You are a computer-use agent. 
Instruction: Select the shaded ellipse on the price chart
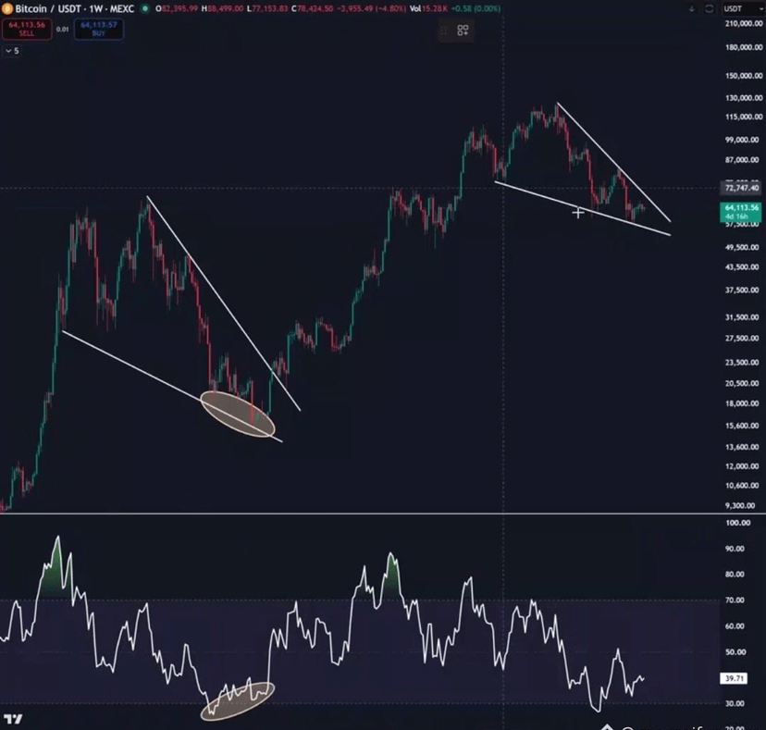click(238, 414)
